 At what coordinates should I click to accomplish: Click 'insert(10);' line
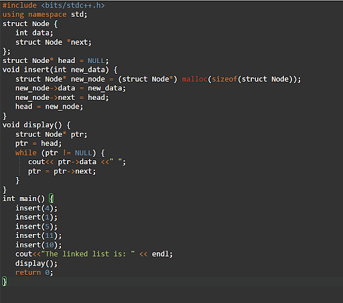[x=38, y=245]
